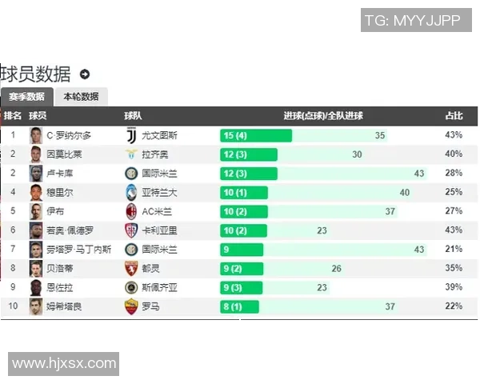480x384 pixels.
Task: Click the arrow icon beside 球员数据
Action: tap(85, 75)
